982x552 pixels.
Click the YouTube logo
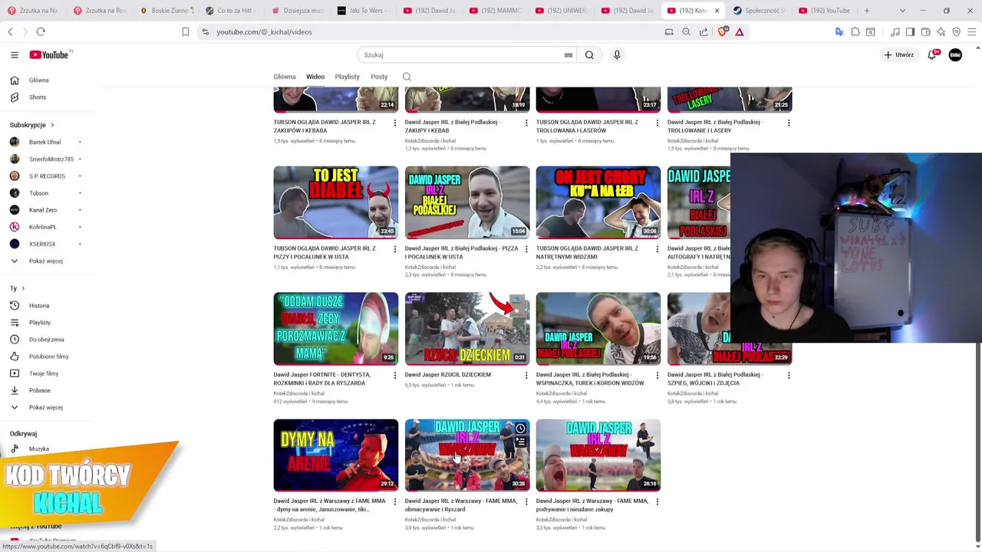point(51,54)
